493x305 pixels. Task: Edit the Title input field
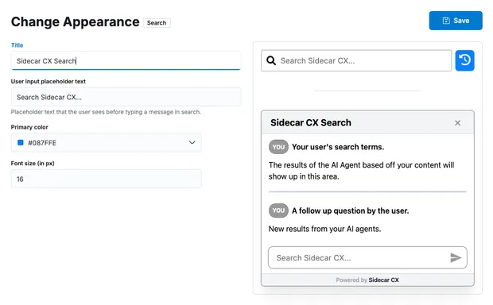[x=126, y=60]
